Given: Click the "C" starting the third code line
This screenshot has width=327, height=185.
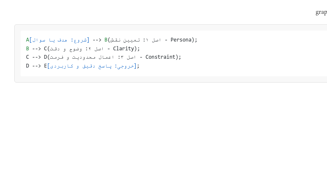Looking at the screenshot, I should click(x=28, y=57).
